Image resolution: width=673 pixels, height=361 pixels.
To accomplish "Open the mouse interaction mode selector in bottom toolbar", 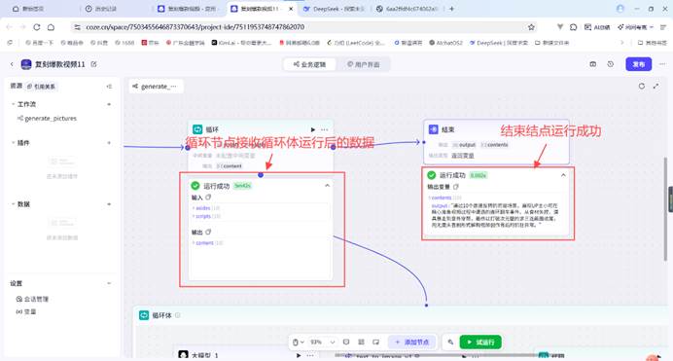I will pyautogui.click(x=299, y=343).
